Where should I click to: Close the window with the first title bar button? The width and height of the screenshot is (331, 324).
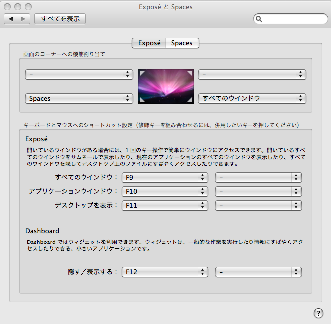7,7
